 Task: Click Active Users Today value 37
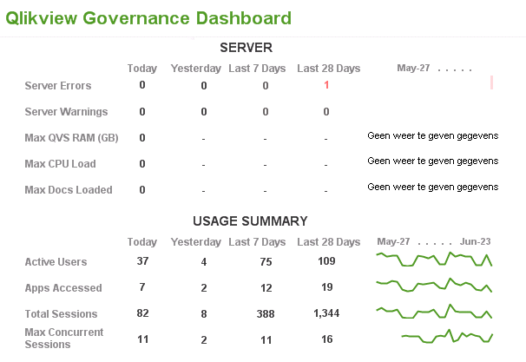(142, 261)
